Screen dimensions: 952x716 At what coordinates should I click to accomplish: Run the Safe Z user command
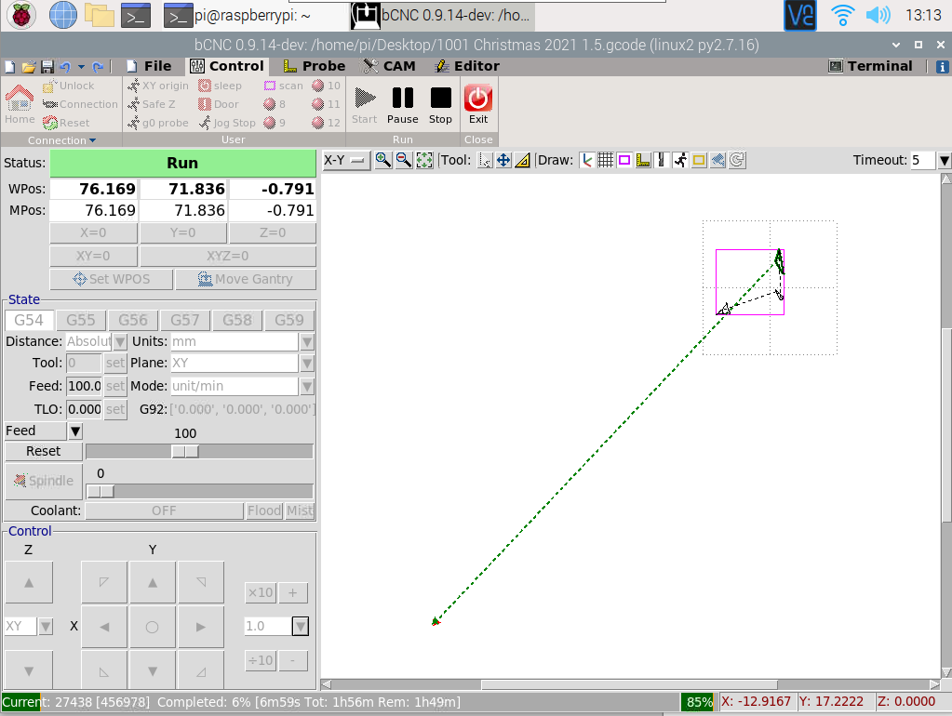coord(151,104)
